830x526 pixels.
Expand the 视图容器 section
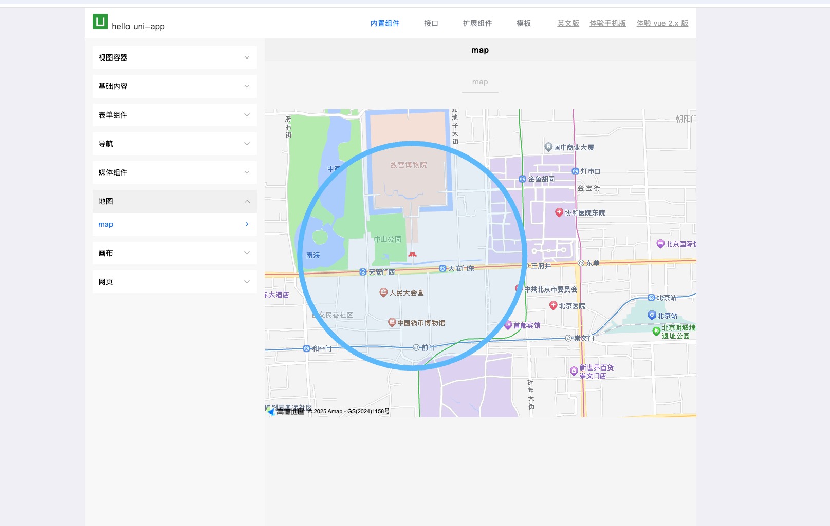175,57
